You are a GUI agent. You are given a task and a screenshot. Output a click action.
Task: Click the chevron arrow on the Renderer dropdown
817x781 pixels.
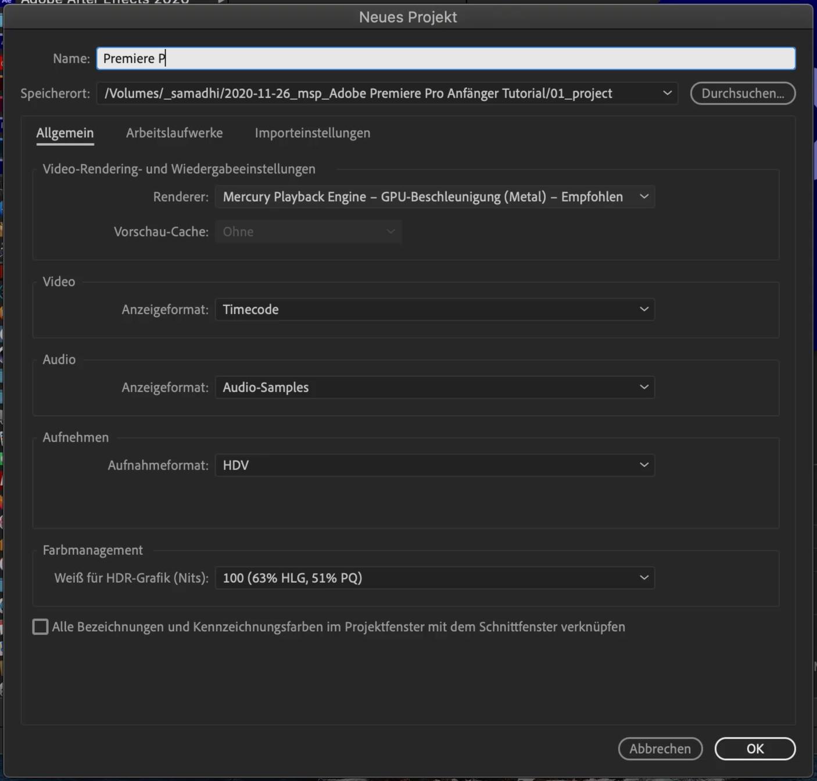click(x=644, y=197)
